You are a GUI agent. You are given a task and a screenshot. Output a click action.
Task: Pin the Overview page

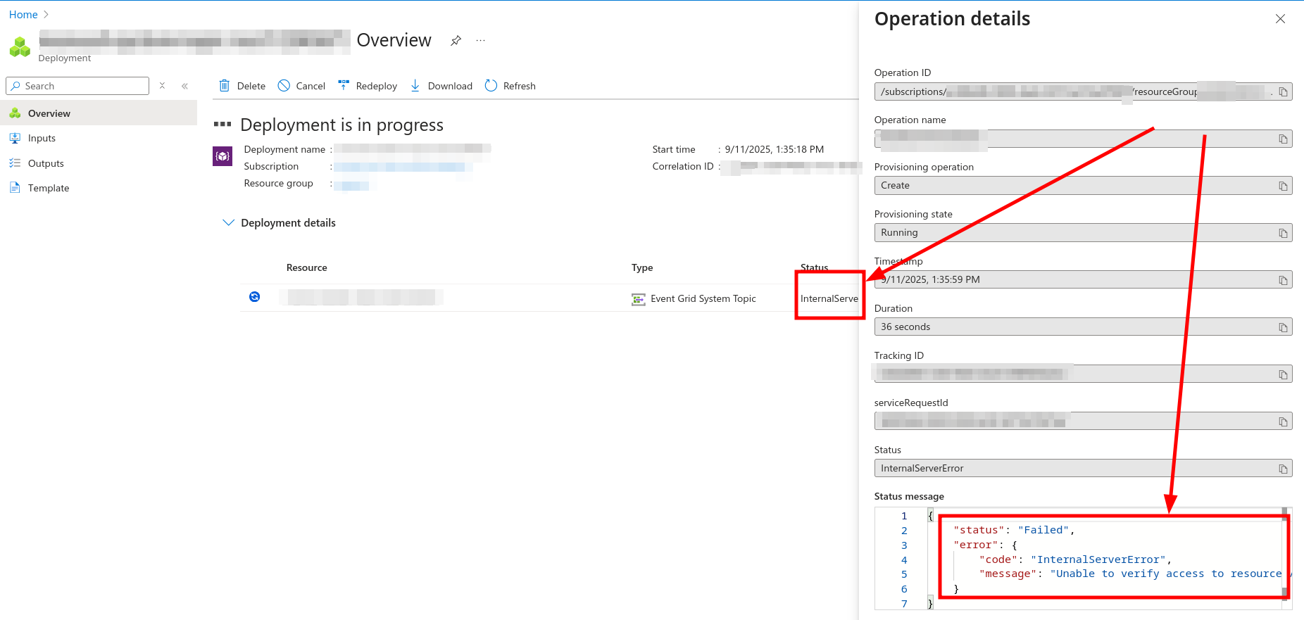coord(456,41)
